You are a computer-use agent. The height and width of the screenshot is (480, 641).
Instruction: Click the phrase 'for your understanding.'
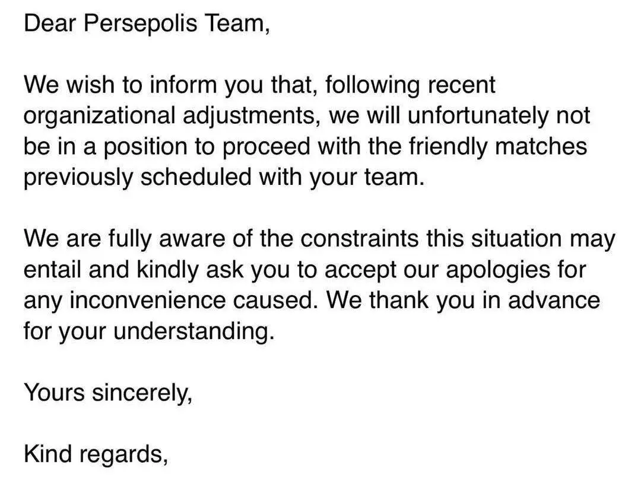(149, 331)
